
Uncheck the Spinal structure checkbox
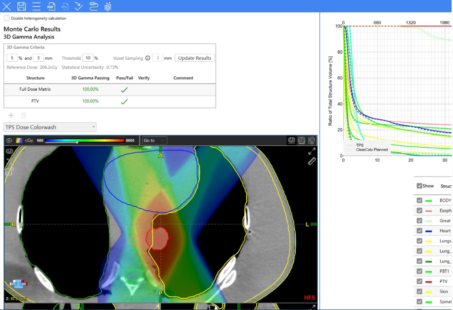tap(419, 302)
